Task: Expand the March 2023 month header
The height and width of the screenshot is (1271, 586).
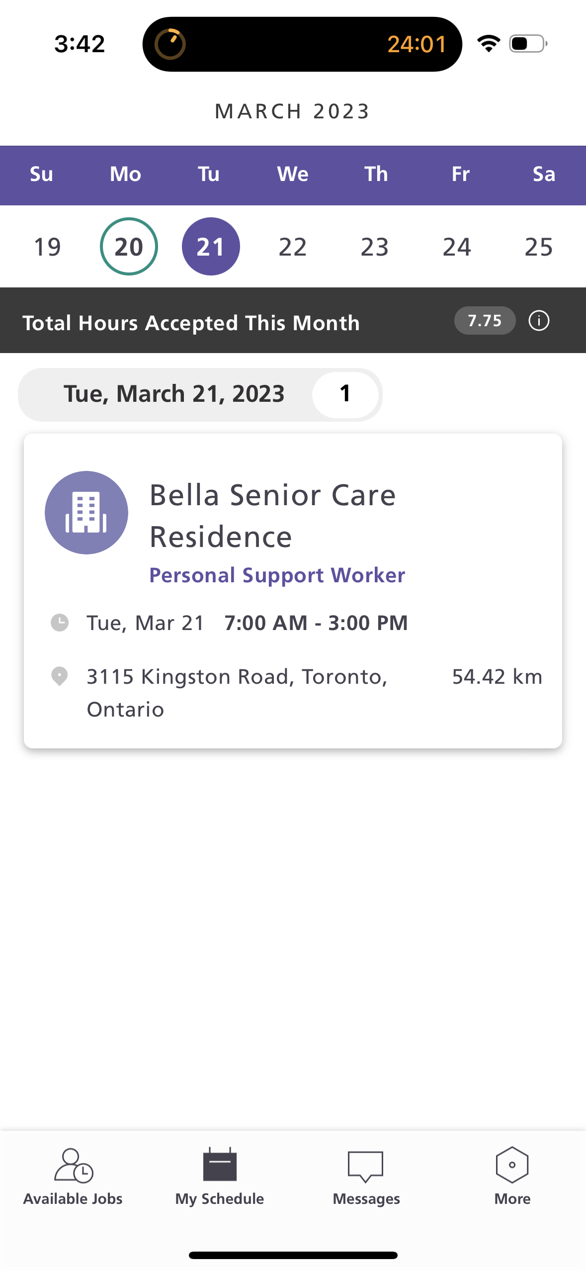Action: tap(293, 111)
